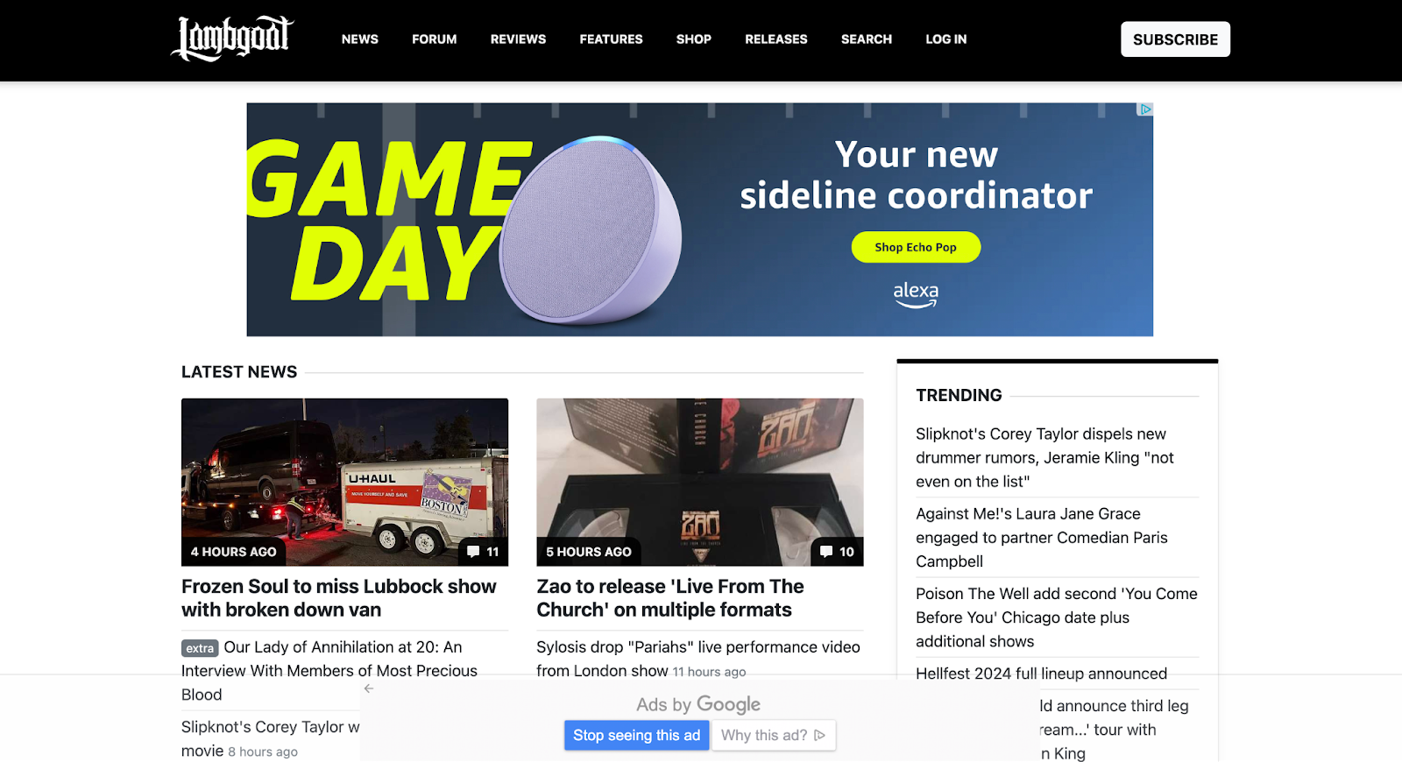Click the Shop Echo Pop button
The width and height of the screenshot is (1402, 762).
pos(916,247)
